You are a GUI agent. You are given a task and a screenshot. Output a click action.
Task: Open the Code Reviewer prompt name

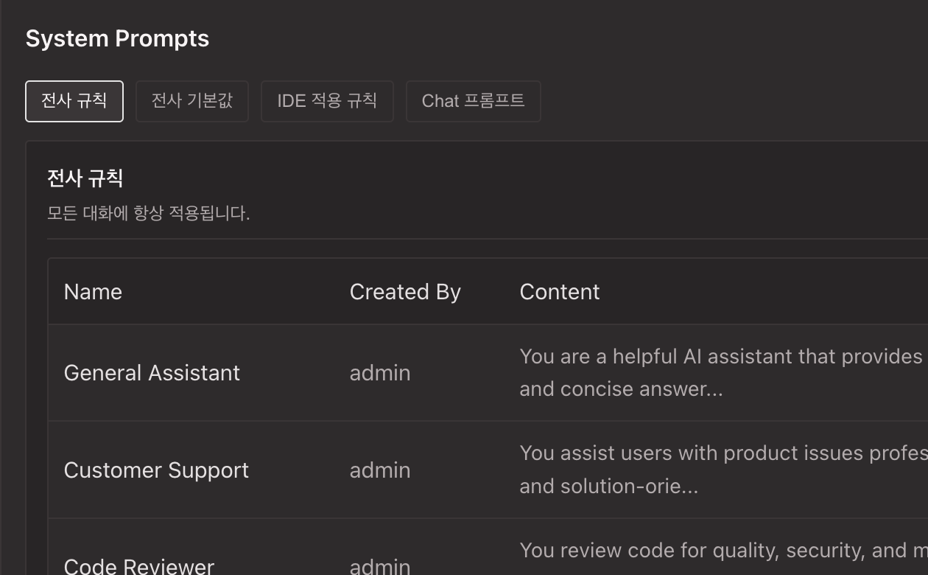click(139, 565)
